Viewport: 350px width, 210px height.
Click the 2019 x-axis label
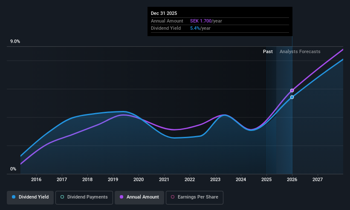pyautogui.click(x=113, y=179)
